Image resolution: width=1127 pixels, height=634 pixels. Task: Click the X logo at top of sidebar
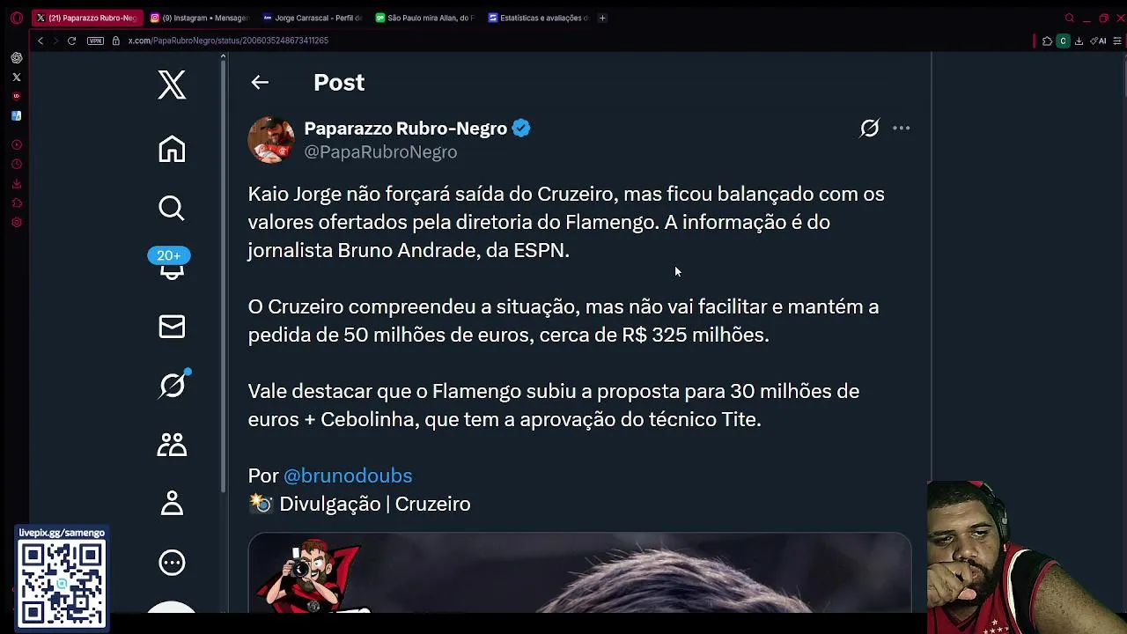[172, 85]
